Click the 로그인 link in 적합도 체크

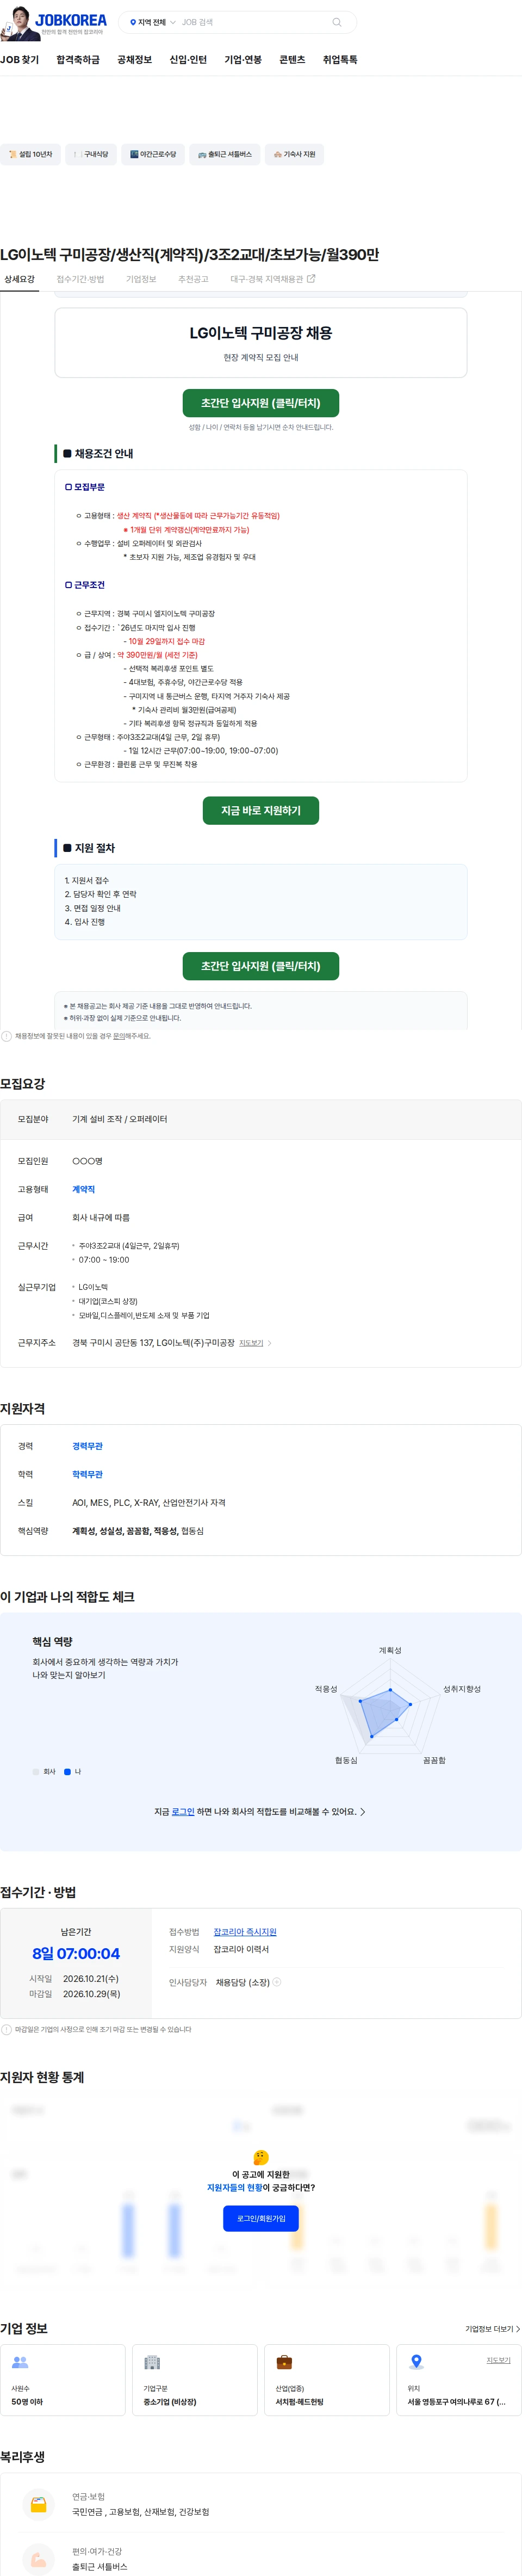[x=183, y=1811]
